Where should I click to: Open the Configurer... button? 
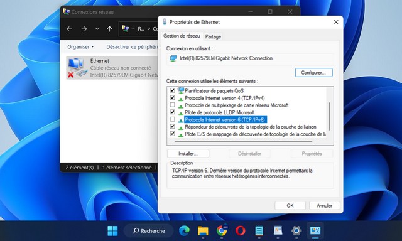coord(313,72)
